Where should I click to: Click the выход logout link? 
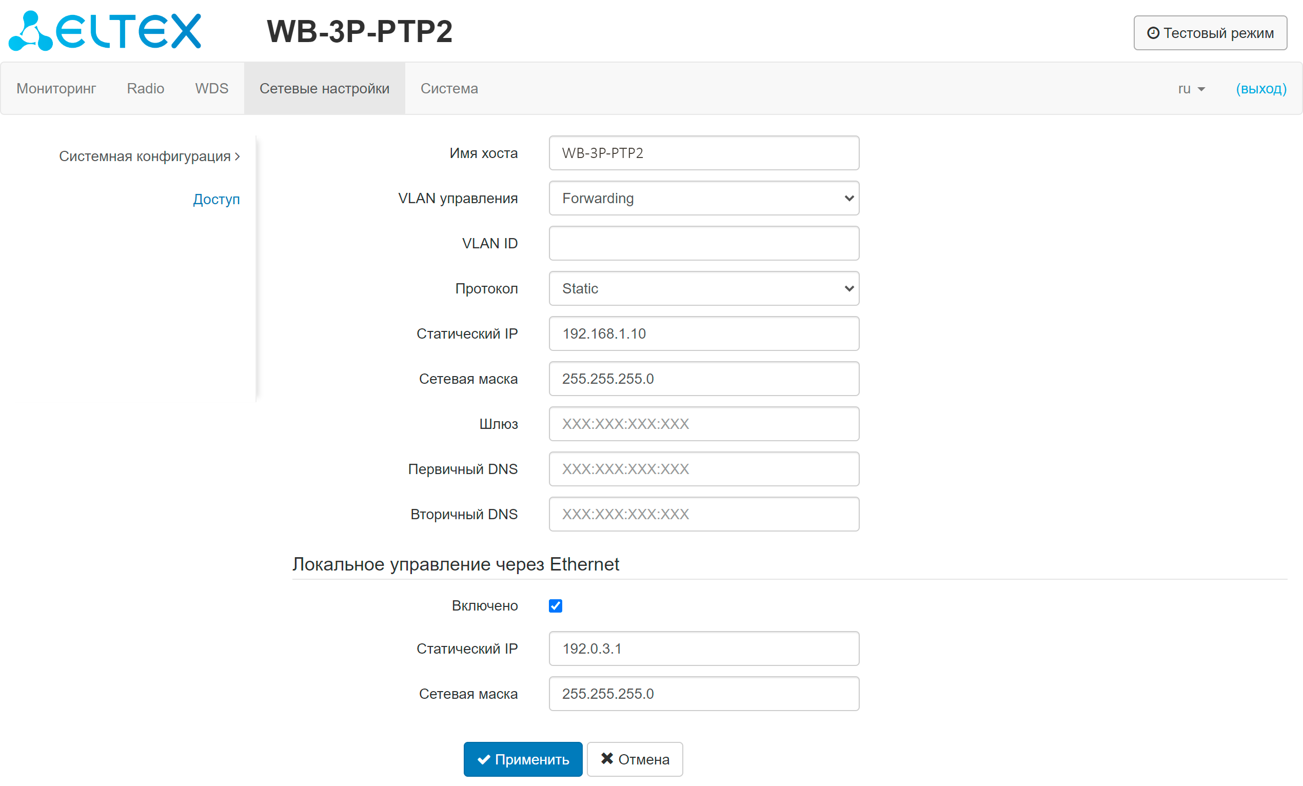(x=1261, y=88)
